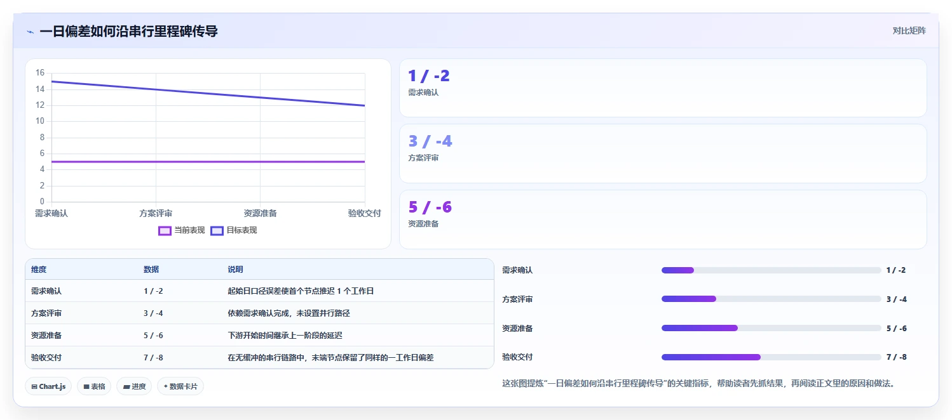The height and width of the screenshot is (420, 952).
Task: Click the lightning icon beside the title
Action: tap(30, 31)
